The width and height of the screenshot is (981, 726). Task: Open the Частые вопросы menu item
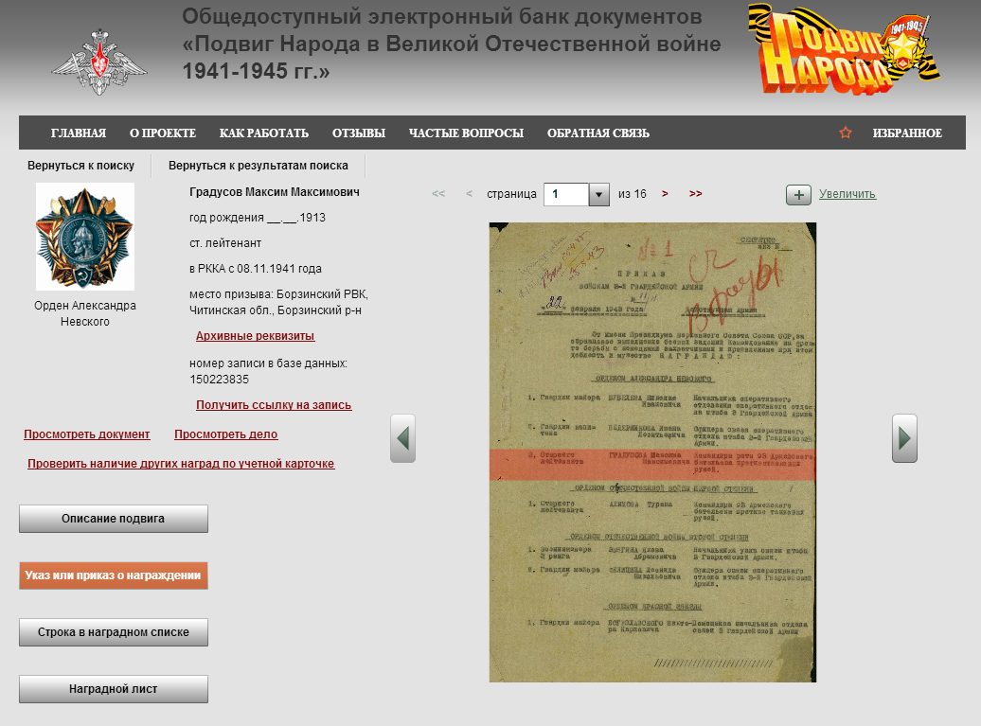click(x=466, y=133)
